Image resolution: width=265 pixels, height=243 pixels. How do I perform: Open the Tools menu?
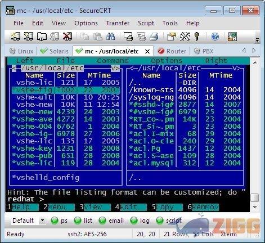[x=170, y=23]
